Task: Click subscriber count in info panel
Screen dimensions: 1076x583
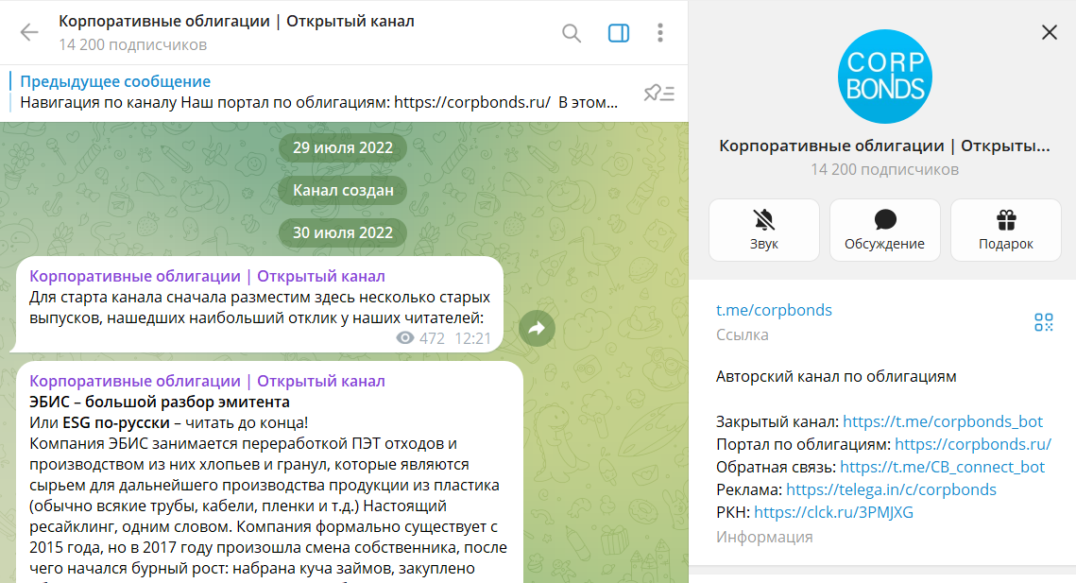Action: [884, 169]
